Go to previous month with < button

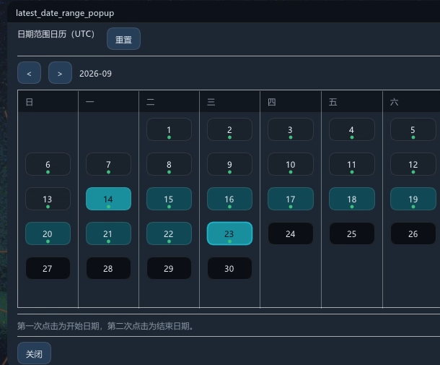coord(29,73)
